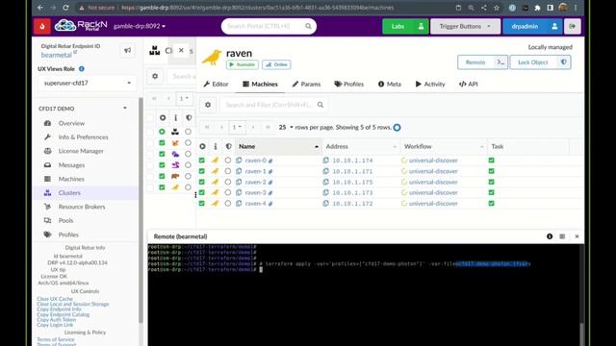Viewport: 616px width, 346px height.
Task: Open the superuser-cfd17 role dropdown
Action: click(x=87, y=84)
